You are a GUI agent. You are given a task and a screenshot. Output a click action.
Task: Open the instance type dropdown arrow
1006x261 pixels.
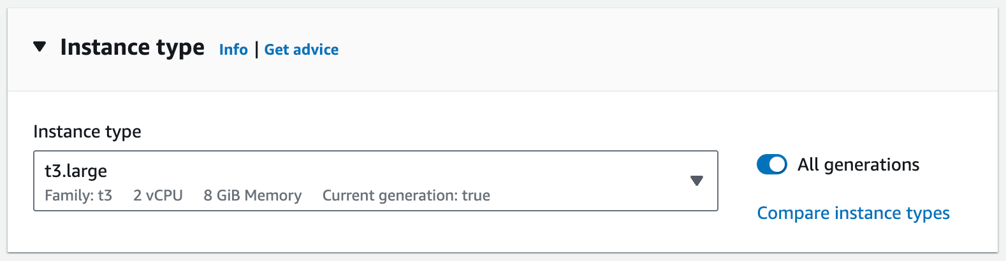[697, 181]
